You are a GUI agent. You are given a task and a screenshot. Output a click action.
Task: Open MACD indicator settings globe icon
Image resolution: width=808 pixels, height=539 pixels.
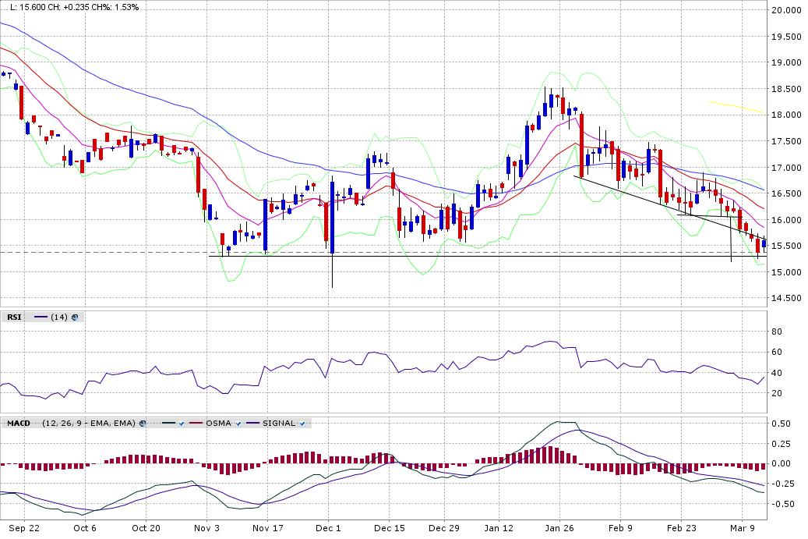143,423
